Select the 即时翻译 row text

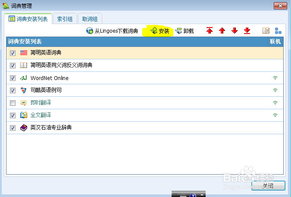tap(41, 102)
